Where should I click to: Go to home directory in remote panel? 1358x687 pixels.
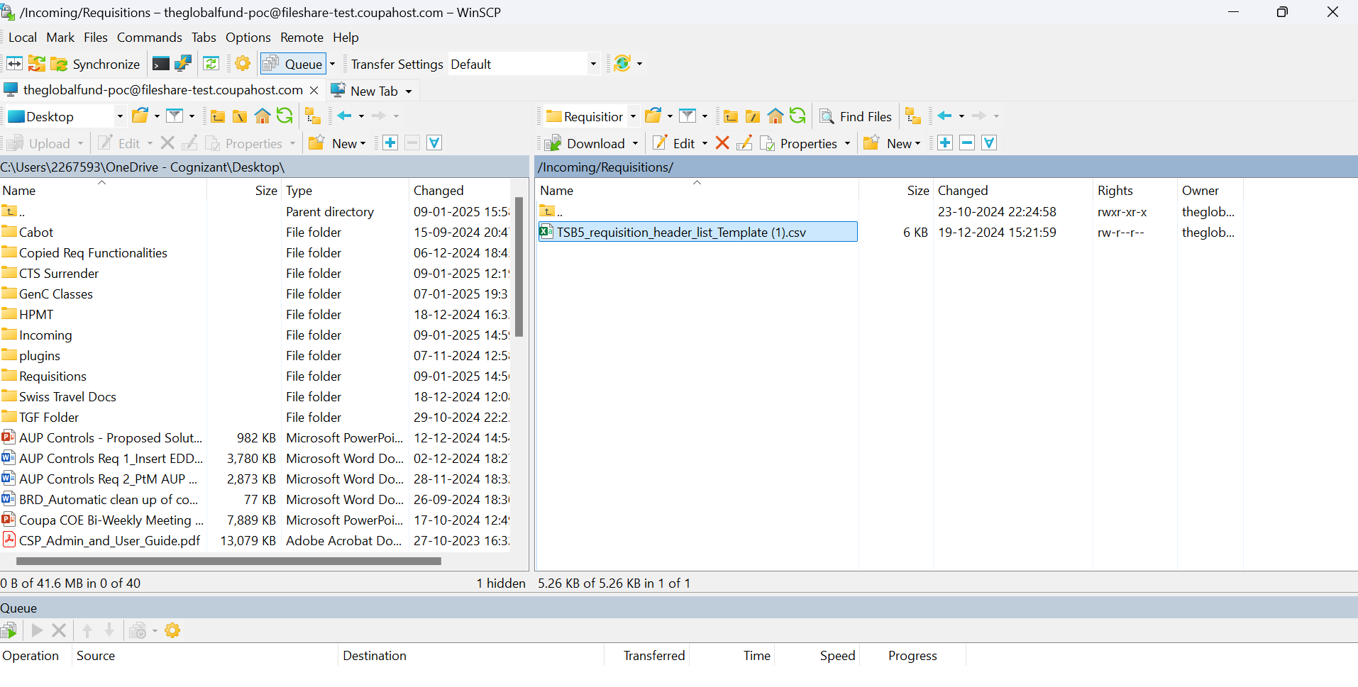775,116
